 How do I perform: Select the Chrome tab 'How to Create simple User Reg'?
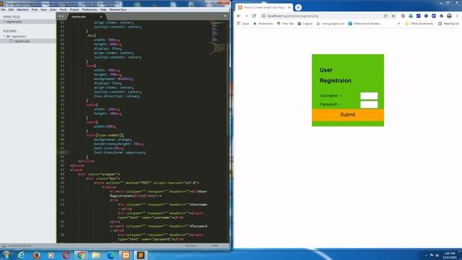(x=264, y=7)
